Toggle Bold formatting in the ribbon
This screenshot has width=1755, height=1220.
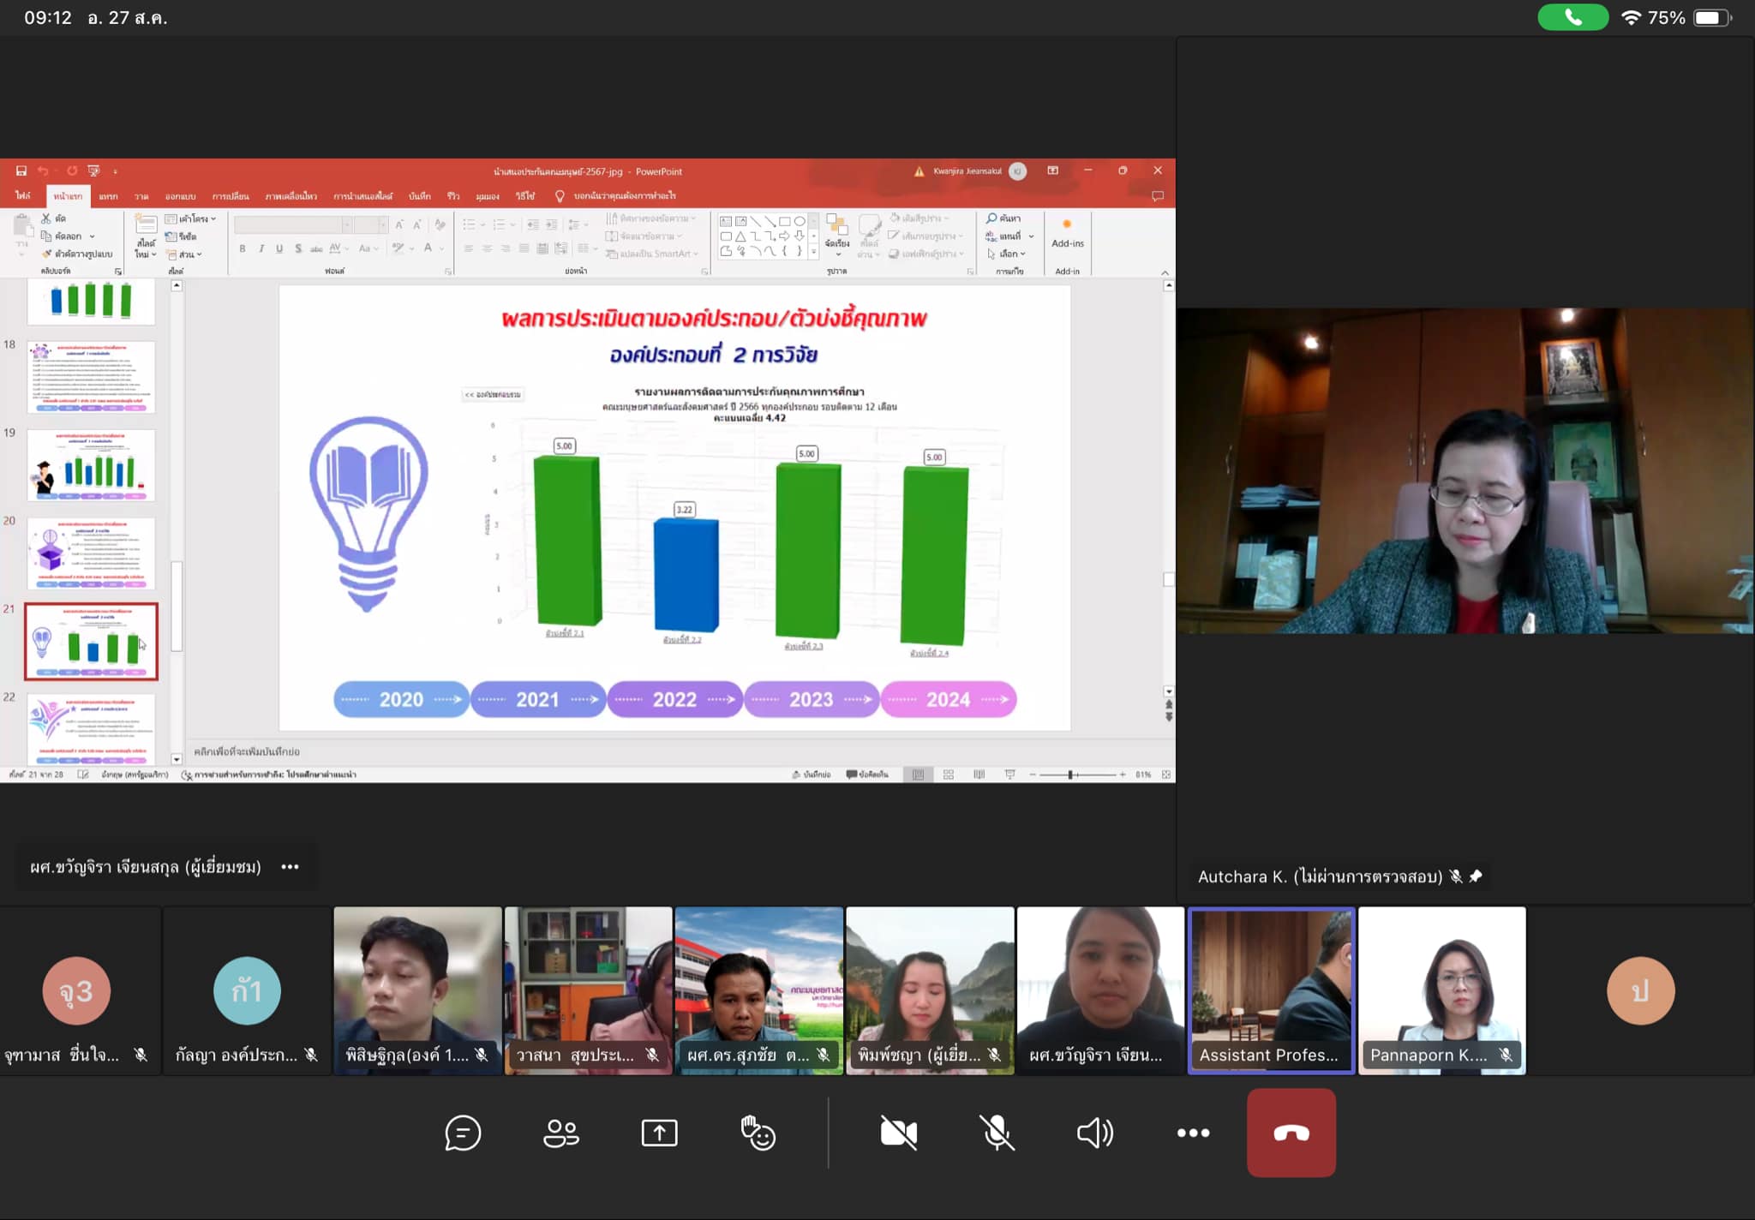coord(243,248)
